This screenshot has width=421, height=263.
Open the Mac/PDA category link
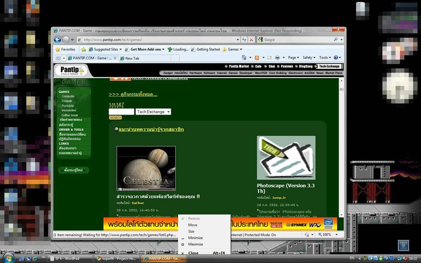point(261,73)
